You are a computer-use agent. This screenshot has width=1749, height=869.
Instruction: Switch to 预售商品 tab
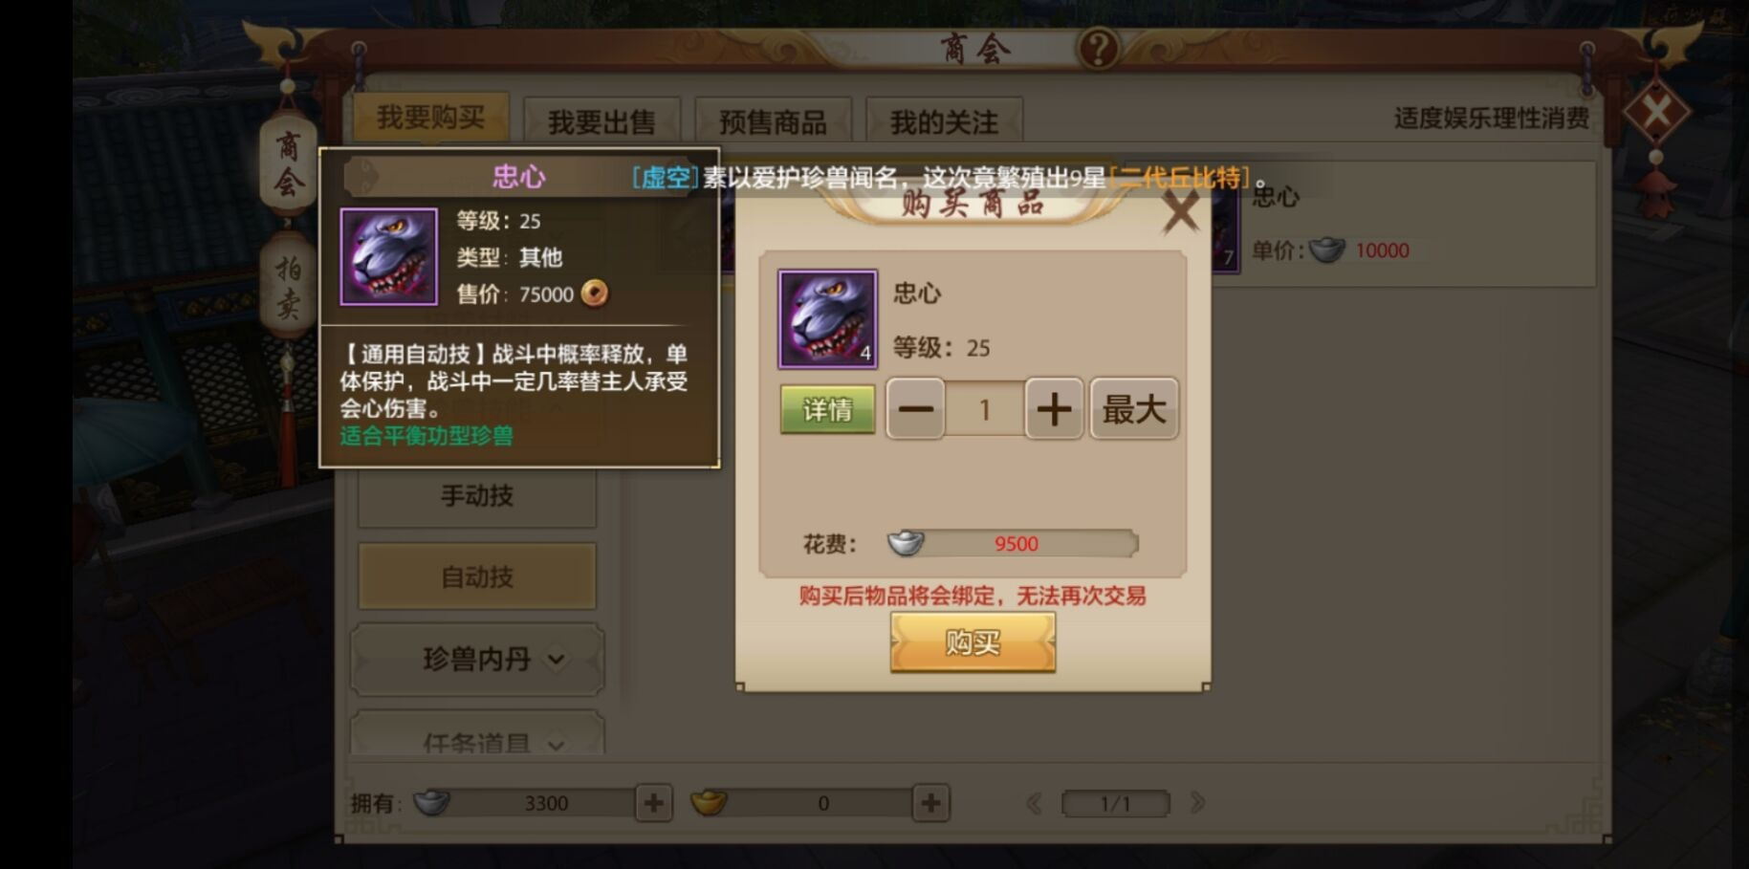(x=773, y=121)
